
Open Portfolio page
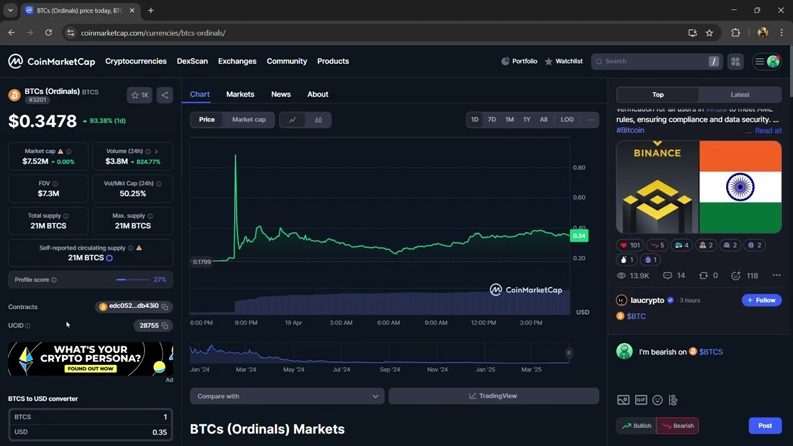(519, 61)
